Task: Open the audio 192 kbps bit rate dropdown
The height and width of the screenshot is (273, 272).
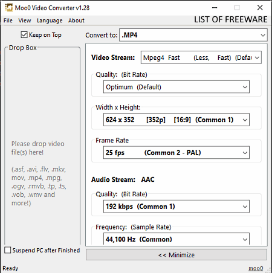Action: (x=176, y=207)
